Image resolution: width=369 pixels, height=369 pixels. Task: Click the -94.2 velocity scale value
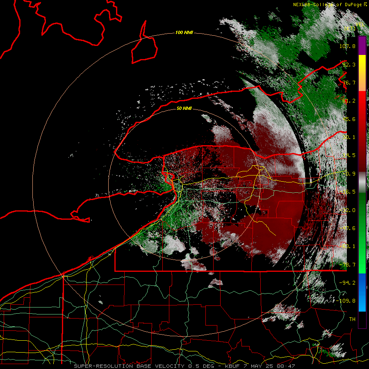point(347,282)
